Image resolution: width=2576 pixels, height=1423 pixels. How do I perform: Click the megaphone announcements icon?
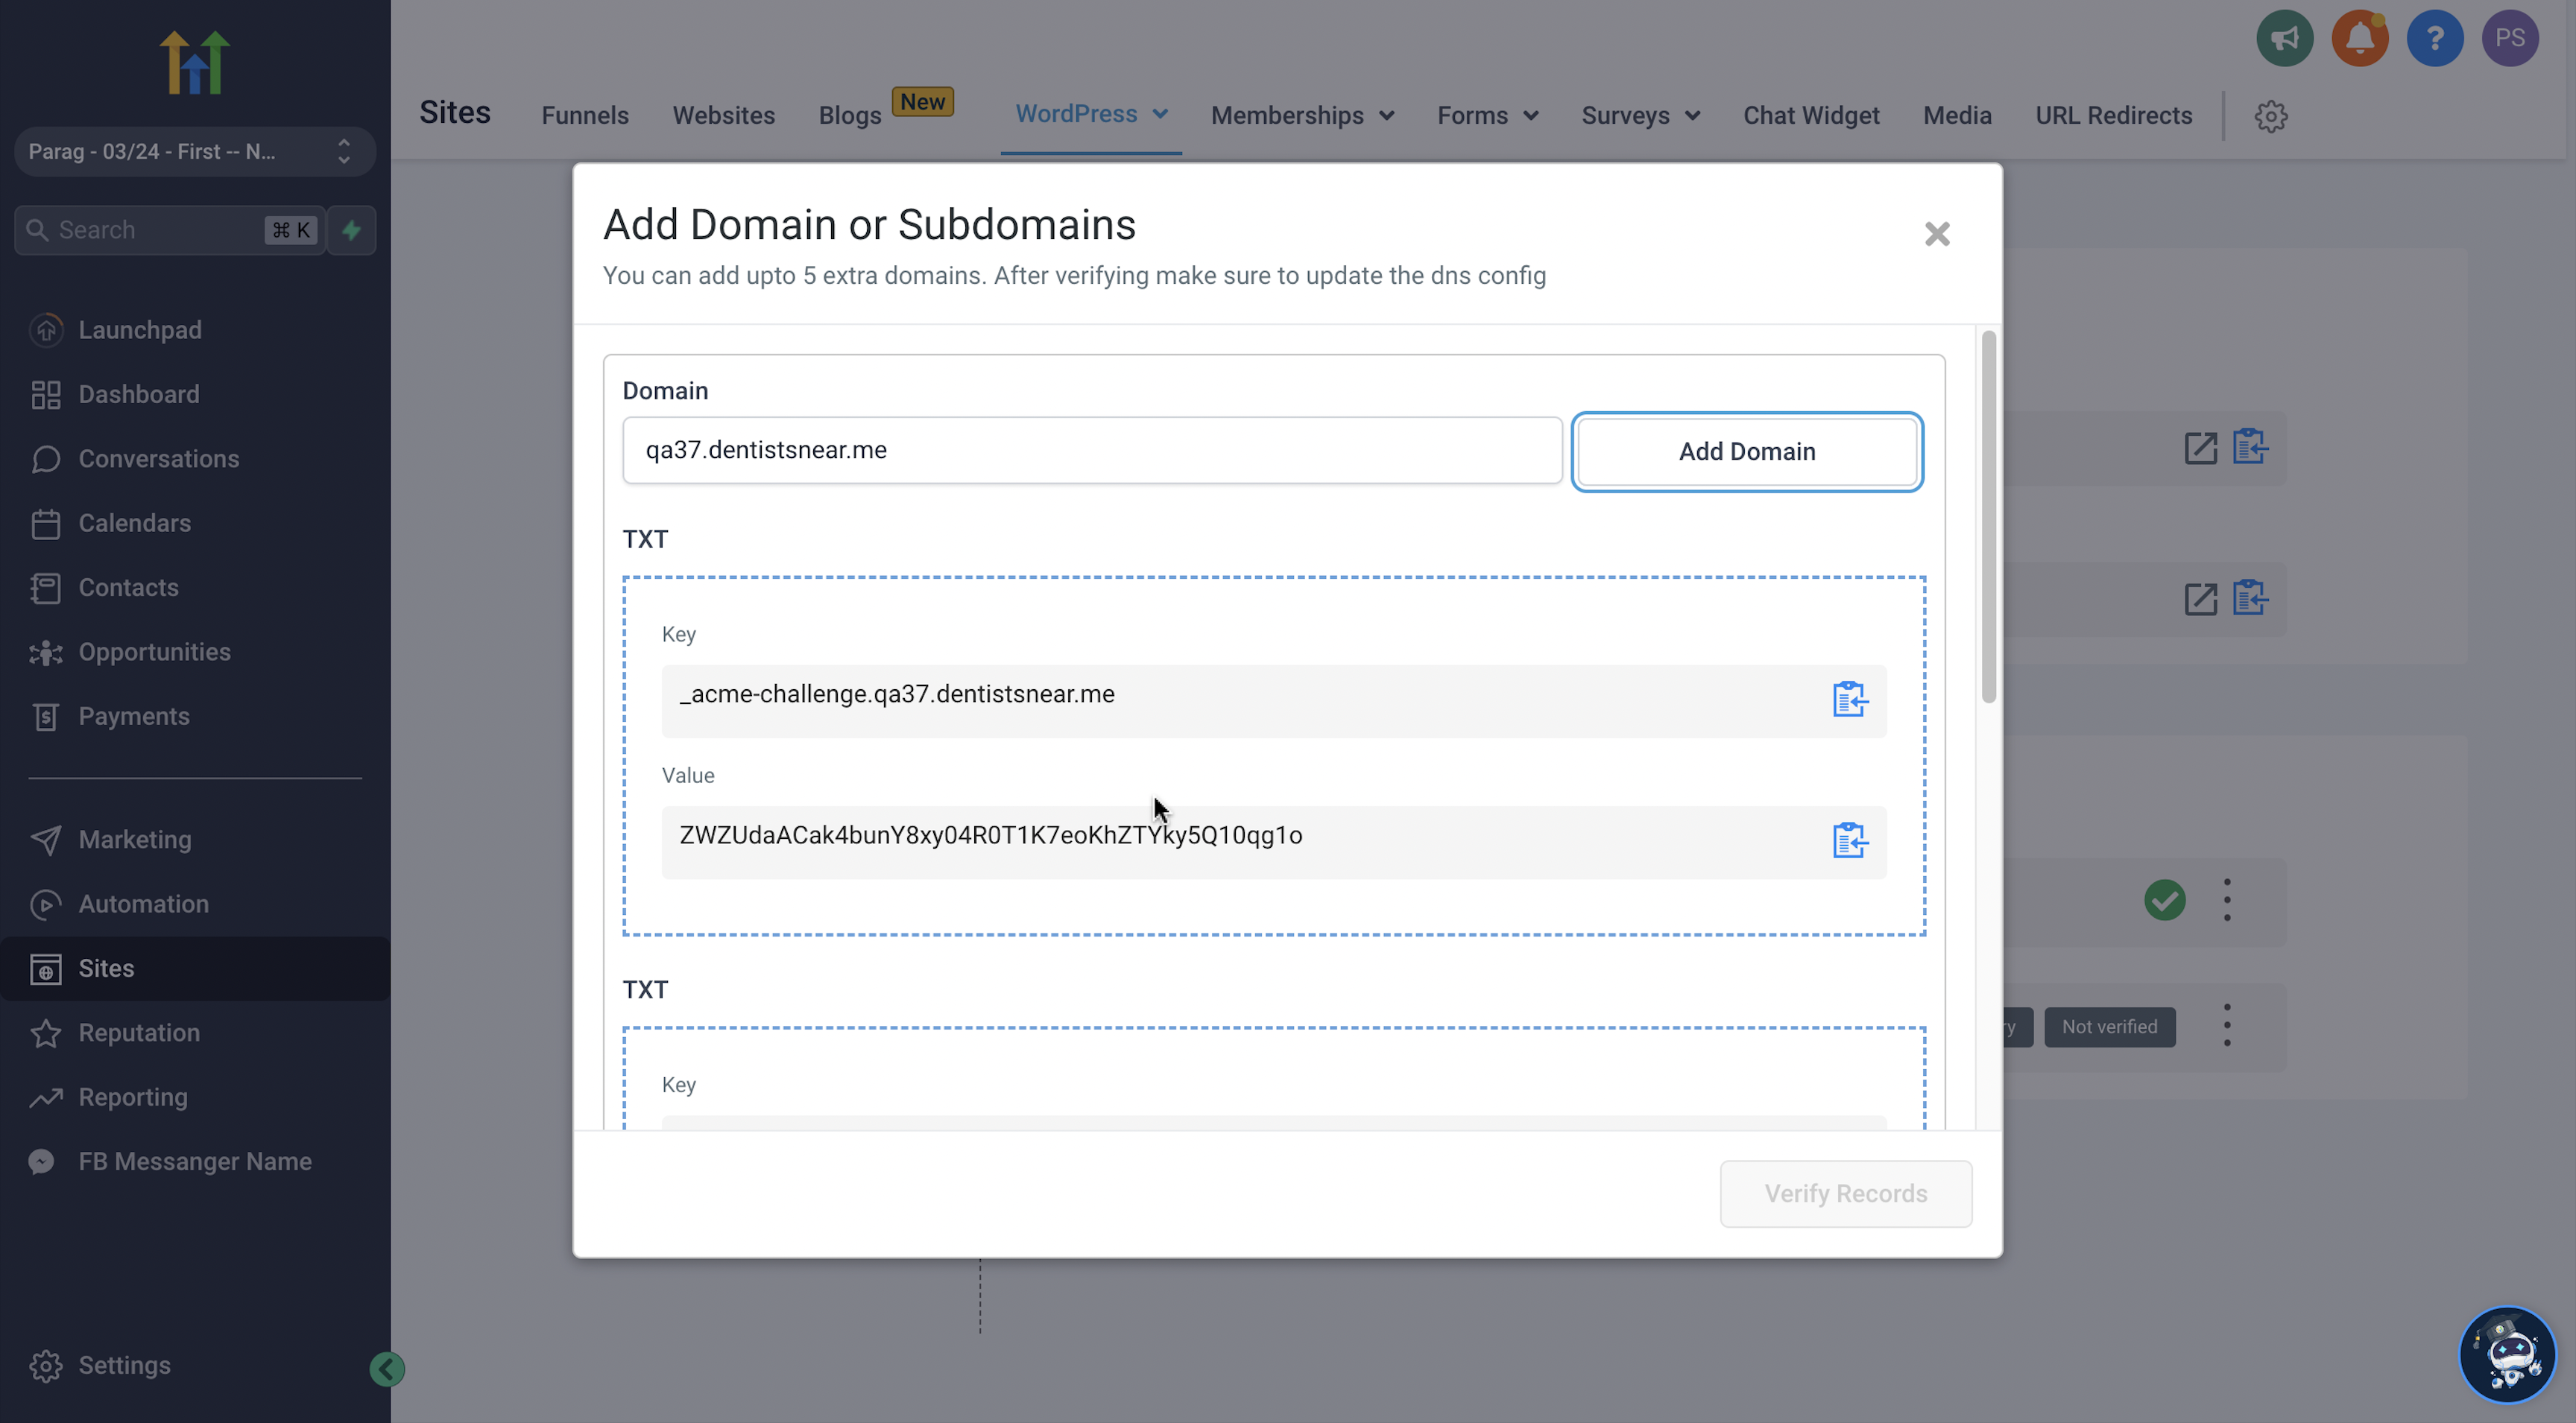tap(2284, 39)
